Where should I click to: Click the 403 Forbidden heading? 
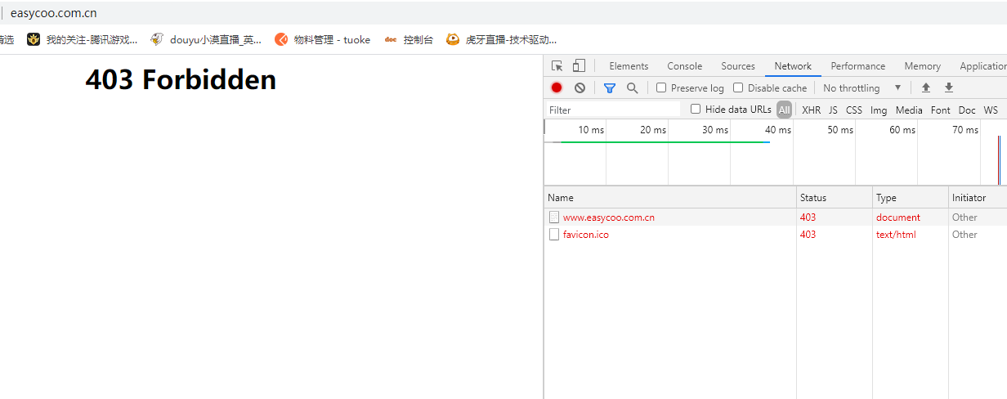[181, 80]
